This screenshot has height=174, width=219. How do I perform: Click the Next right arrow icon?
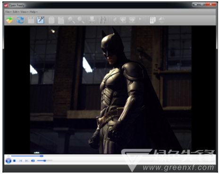132,20
